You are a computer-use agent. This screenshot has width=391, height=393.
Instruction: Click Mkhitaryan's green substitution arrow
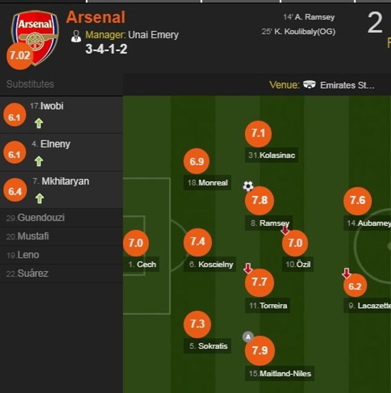[x=39, y=198]
